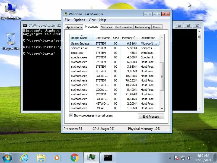Select smss.exe process row

[114, 53]
